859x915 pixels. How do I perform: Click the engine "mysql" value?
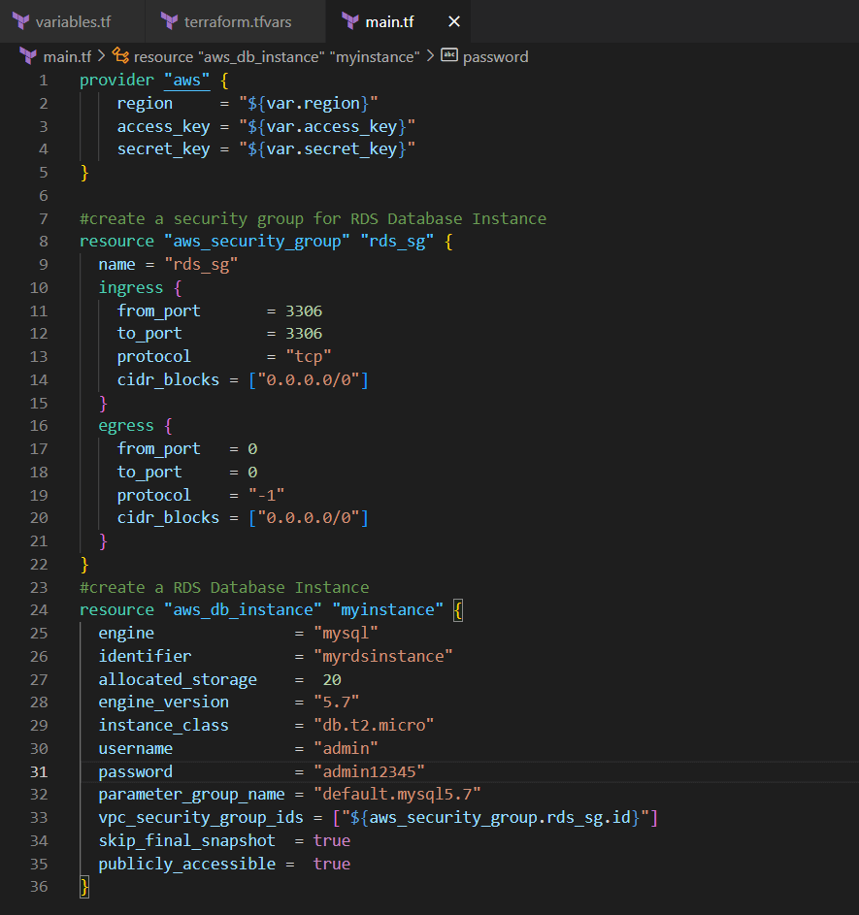click(x=346, y=634)
